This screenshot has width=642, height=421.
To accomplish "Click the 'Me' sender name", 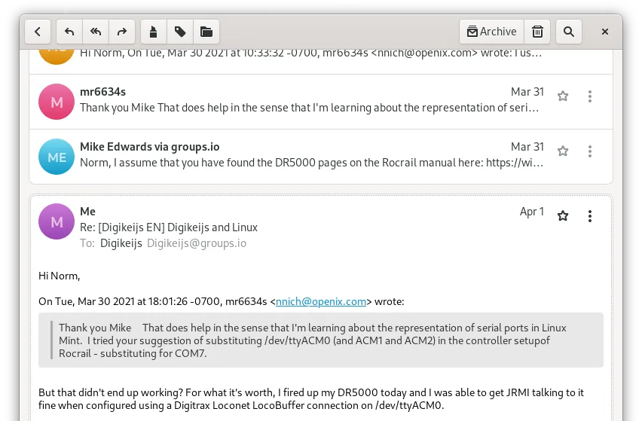I will tap(87, 211).
